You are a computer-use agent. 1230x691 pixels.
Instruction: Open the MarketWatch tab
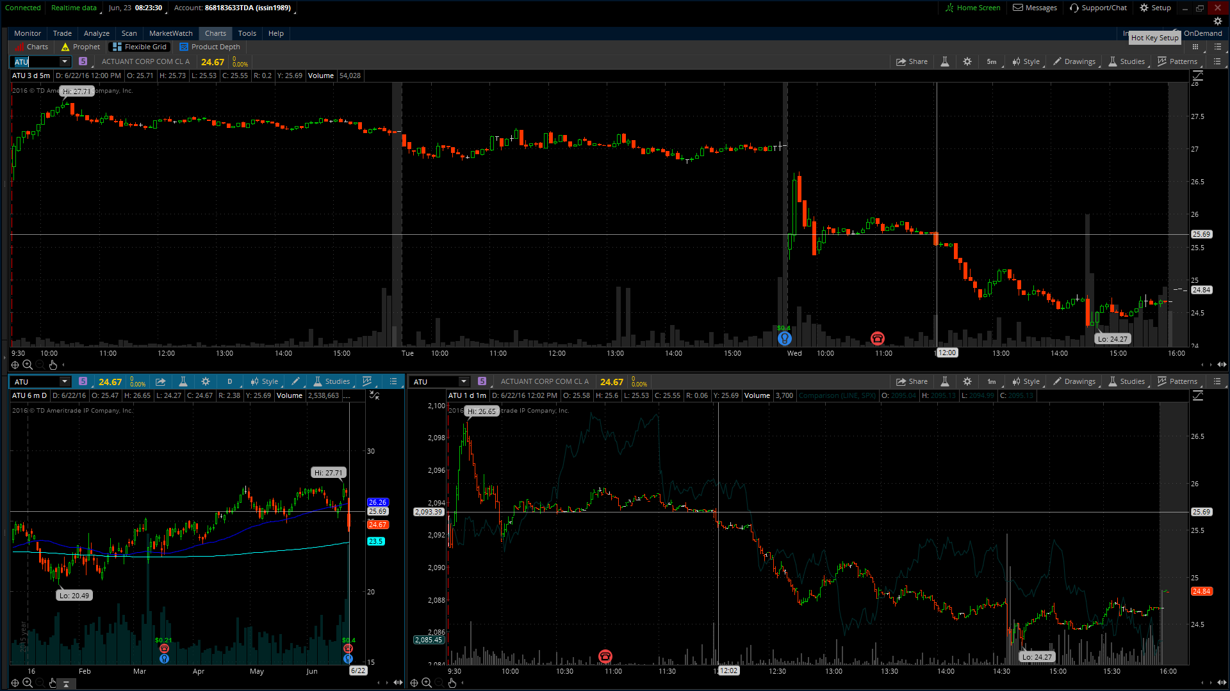(170, 33)
